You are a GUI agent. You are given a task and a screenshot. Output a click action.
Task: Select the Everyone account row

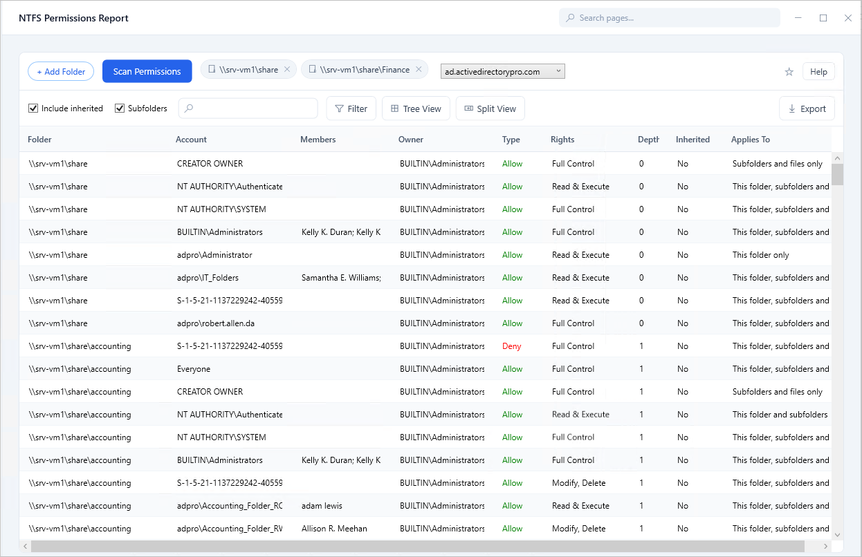tap(425, 369)
